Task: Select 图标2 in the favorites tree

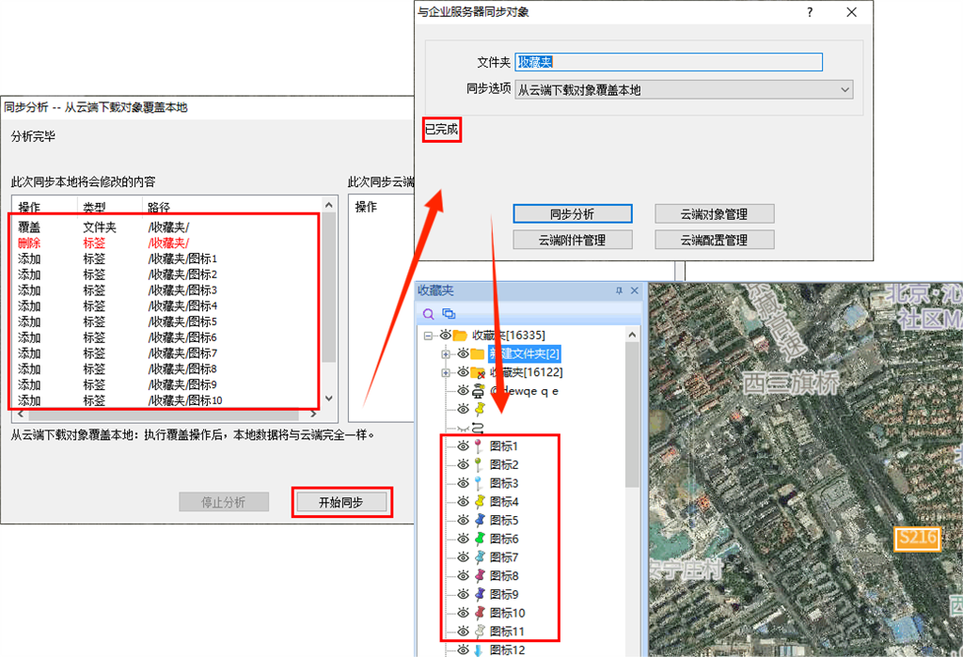Action: [x=504, y=465]
